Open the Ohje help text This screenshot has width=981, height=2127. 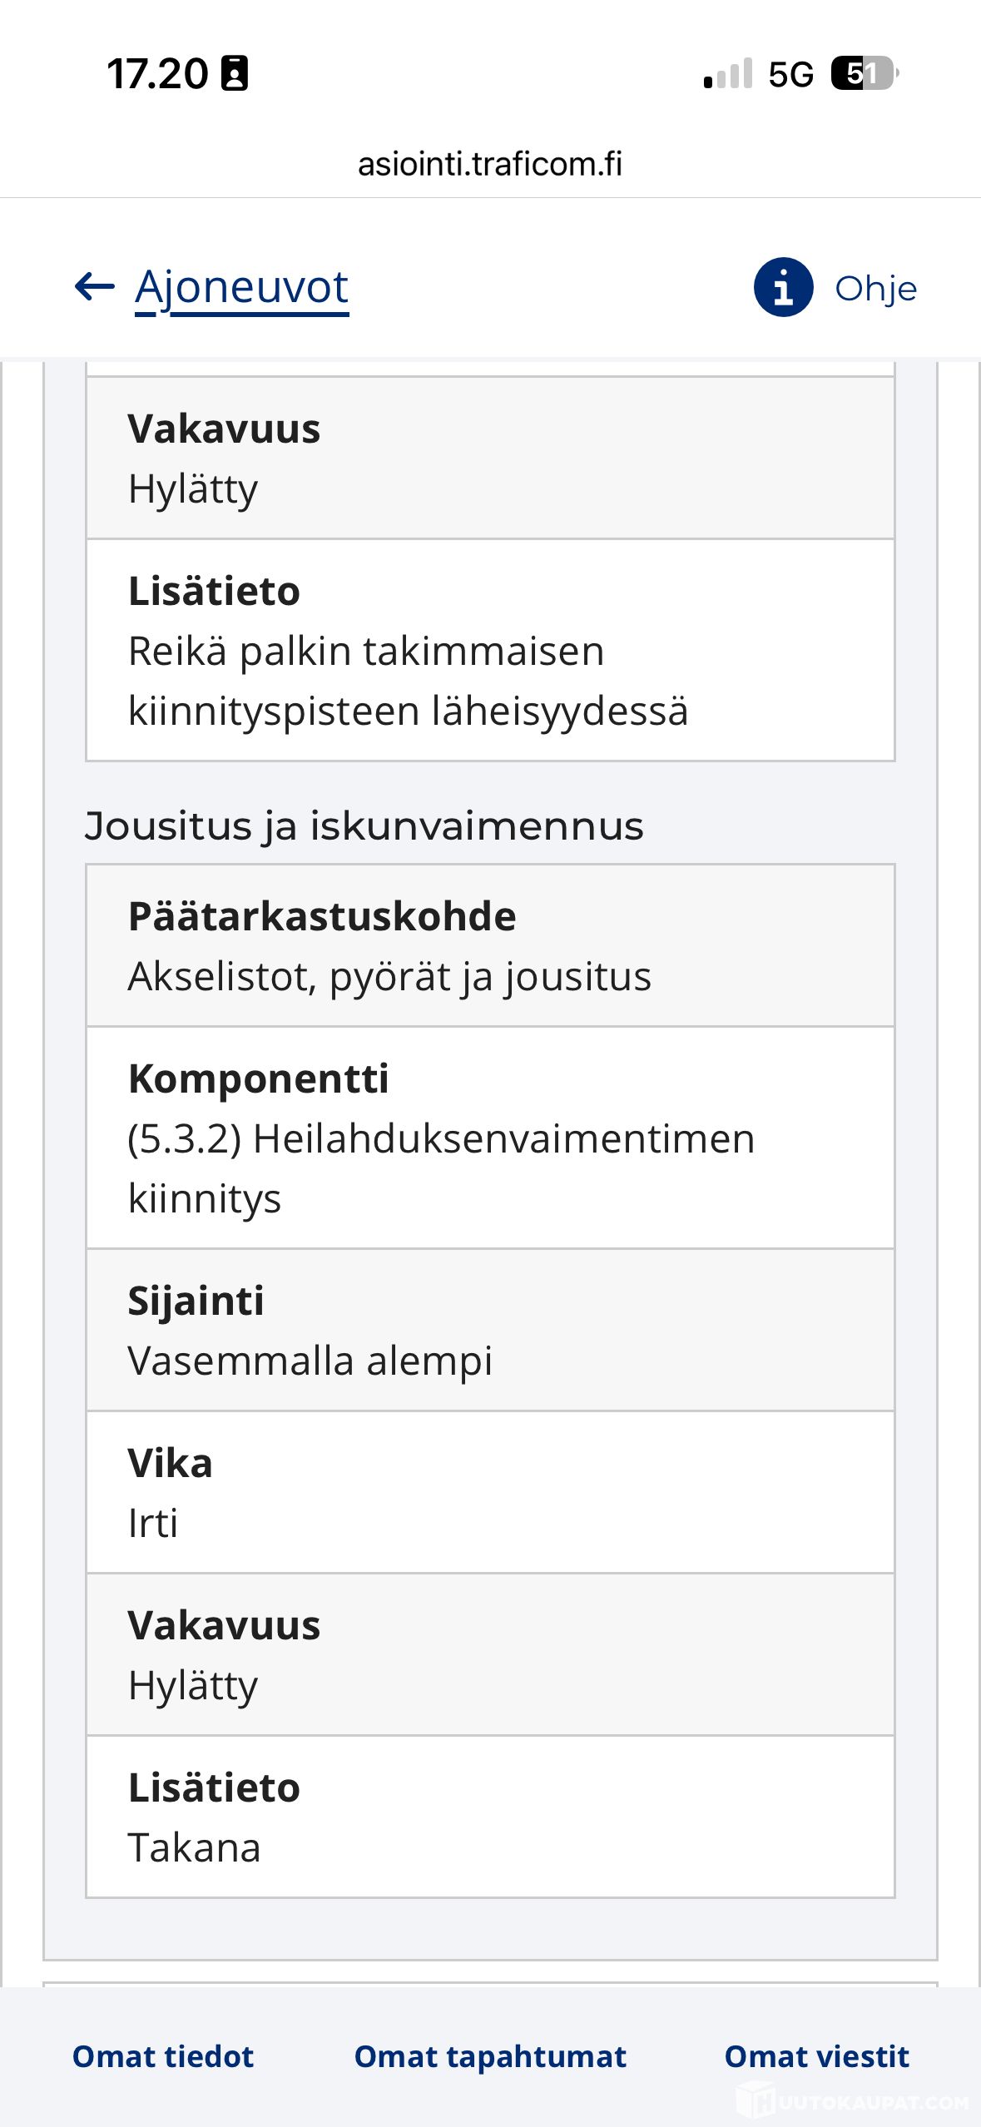tap(875, 289)
